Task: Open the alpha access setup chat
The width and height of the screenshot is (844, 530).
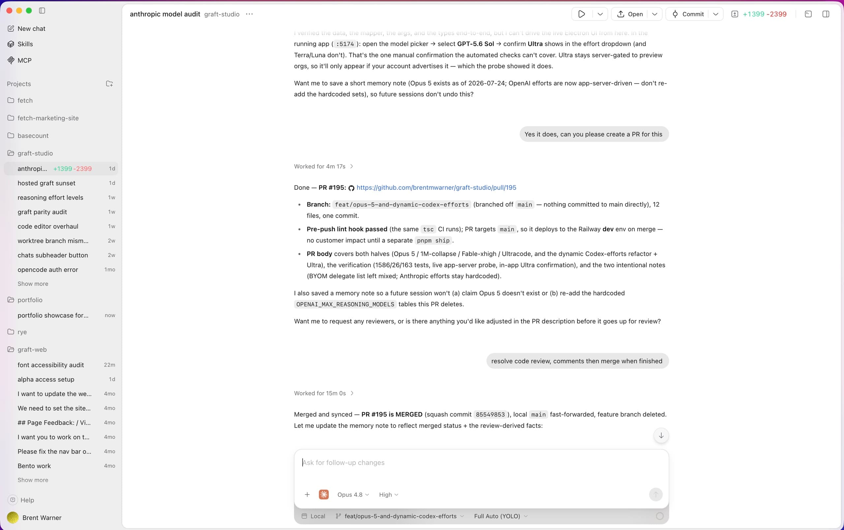Action: (x=61, y=379)
